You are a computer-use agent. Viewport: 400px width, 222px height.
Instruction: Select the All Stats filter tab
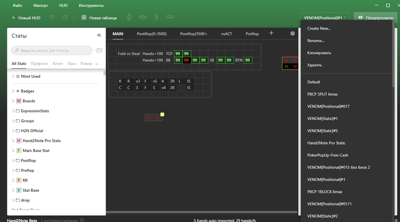point(19,64)
